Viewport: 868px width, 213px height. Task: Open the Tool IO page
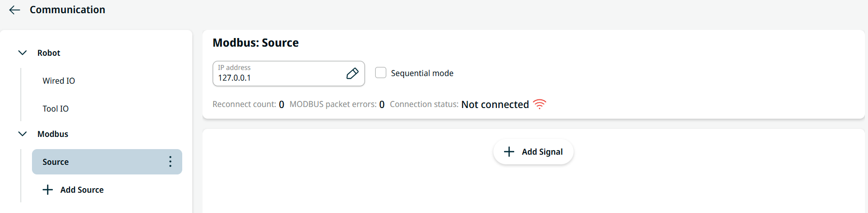pos(56,109)
